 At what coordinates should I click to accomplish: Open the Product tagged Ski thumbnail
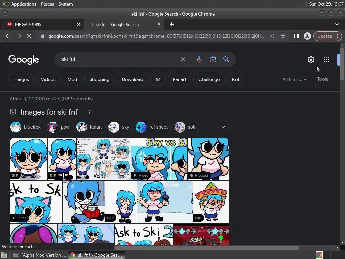[208, 159]
